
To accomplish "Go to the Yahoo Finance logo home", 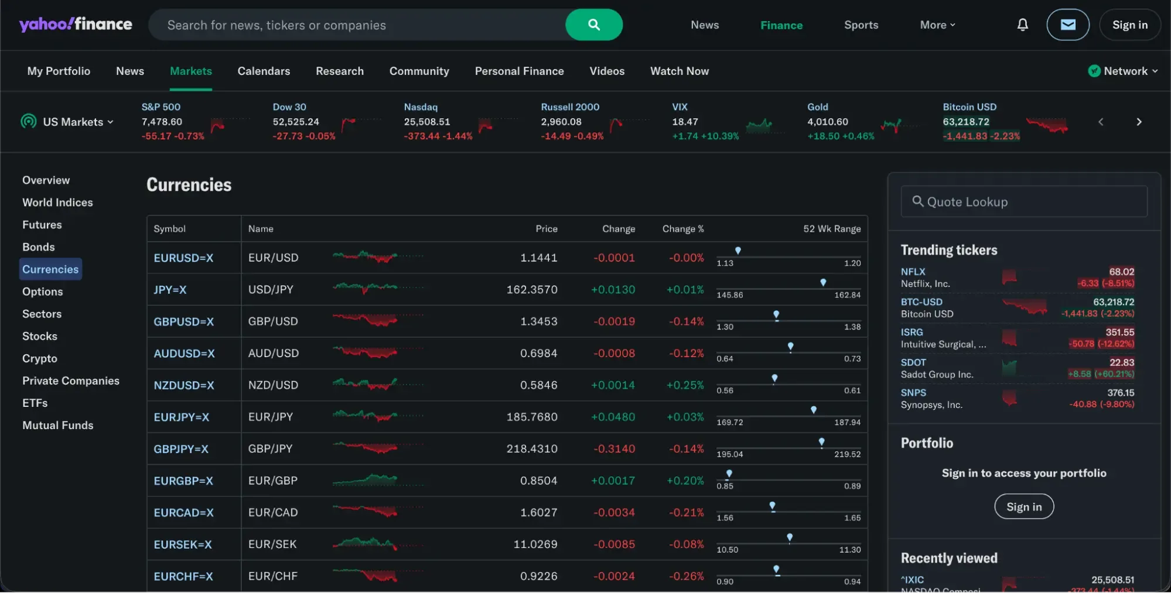I will tap(76, 24).
